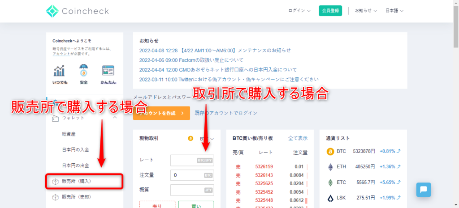Click 全て表示 in order book
Image resolution: width=459 pixels, height=208 pixels.
[298, 138]
